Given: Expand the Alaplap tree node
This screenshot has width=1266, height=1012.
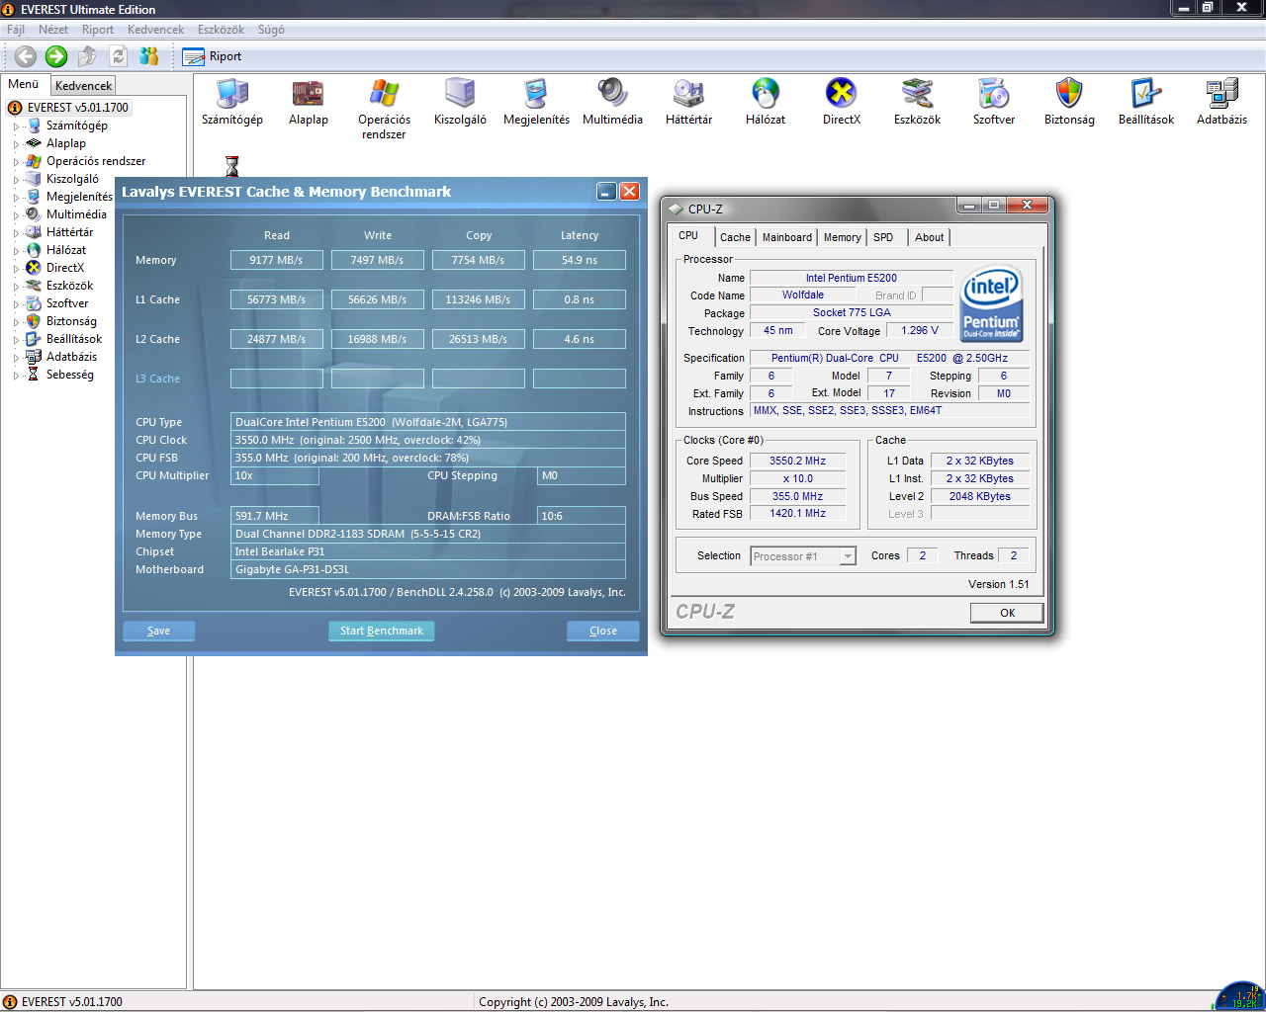Looking at the screenshot, I should 16,144.
